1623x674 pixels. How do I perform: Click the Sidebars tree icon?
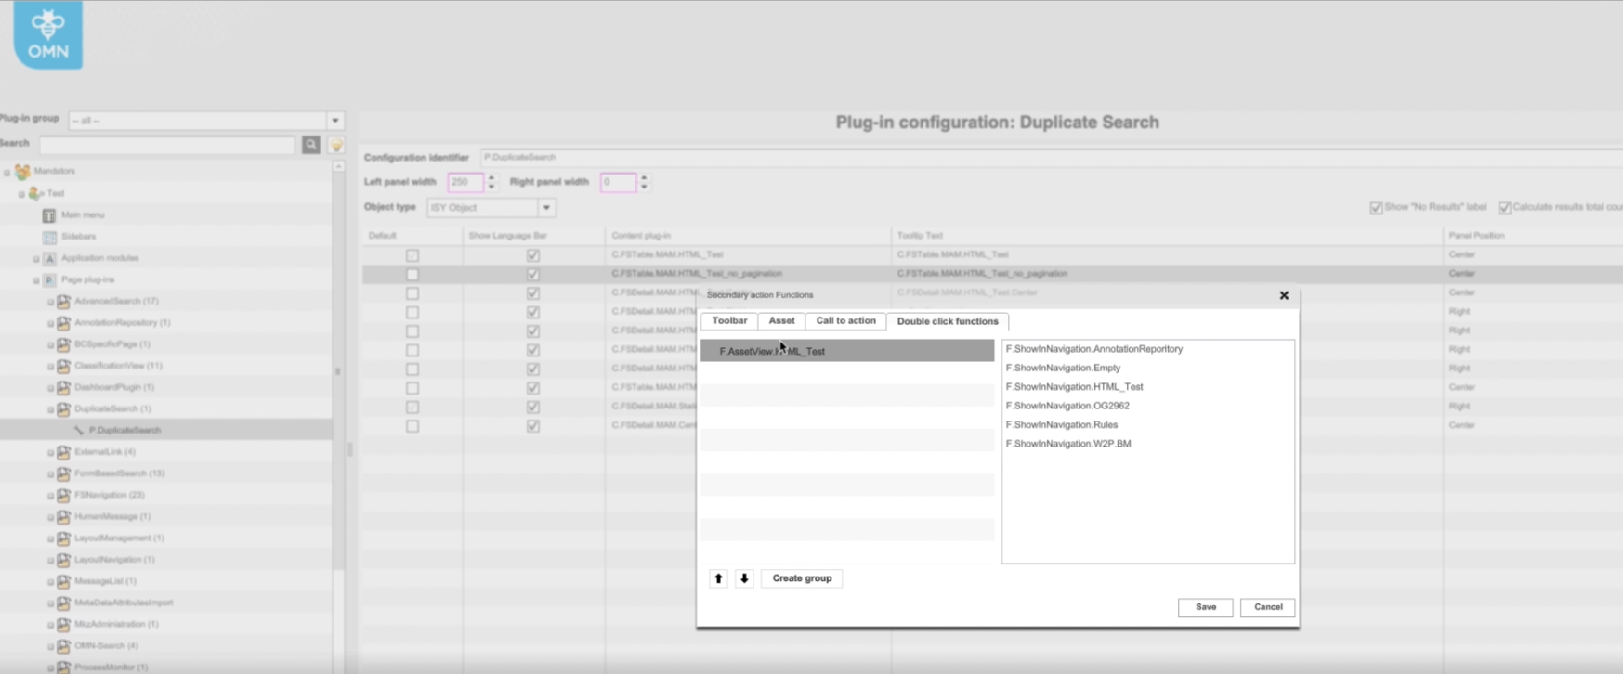coord(49,237)
